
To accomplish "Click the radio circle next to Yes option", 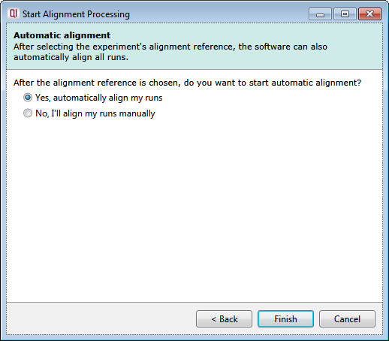I will pos(28,98).
